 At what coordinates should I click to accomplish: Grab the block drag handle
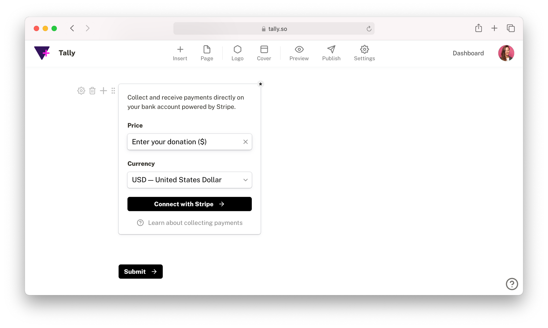(x=113, y=91)
